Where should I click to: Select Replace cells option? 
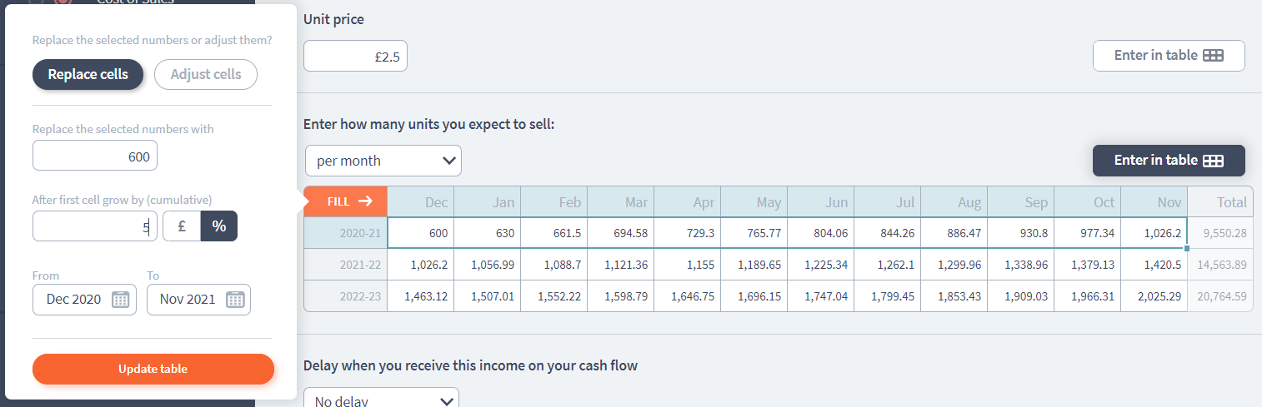coord(88,74)
